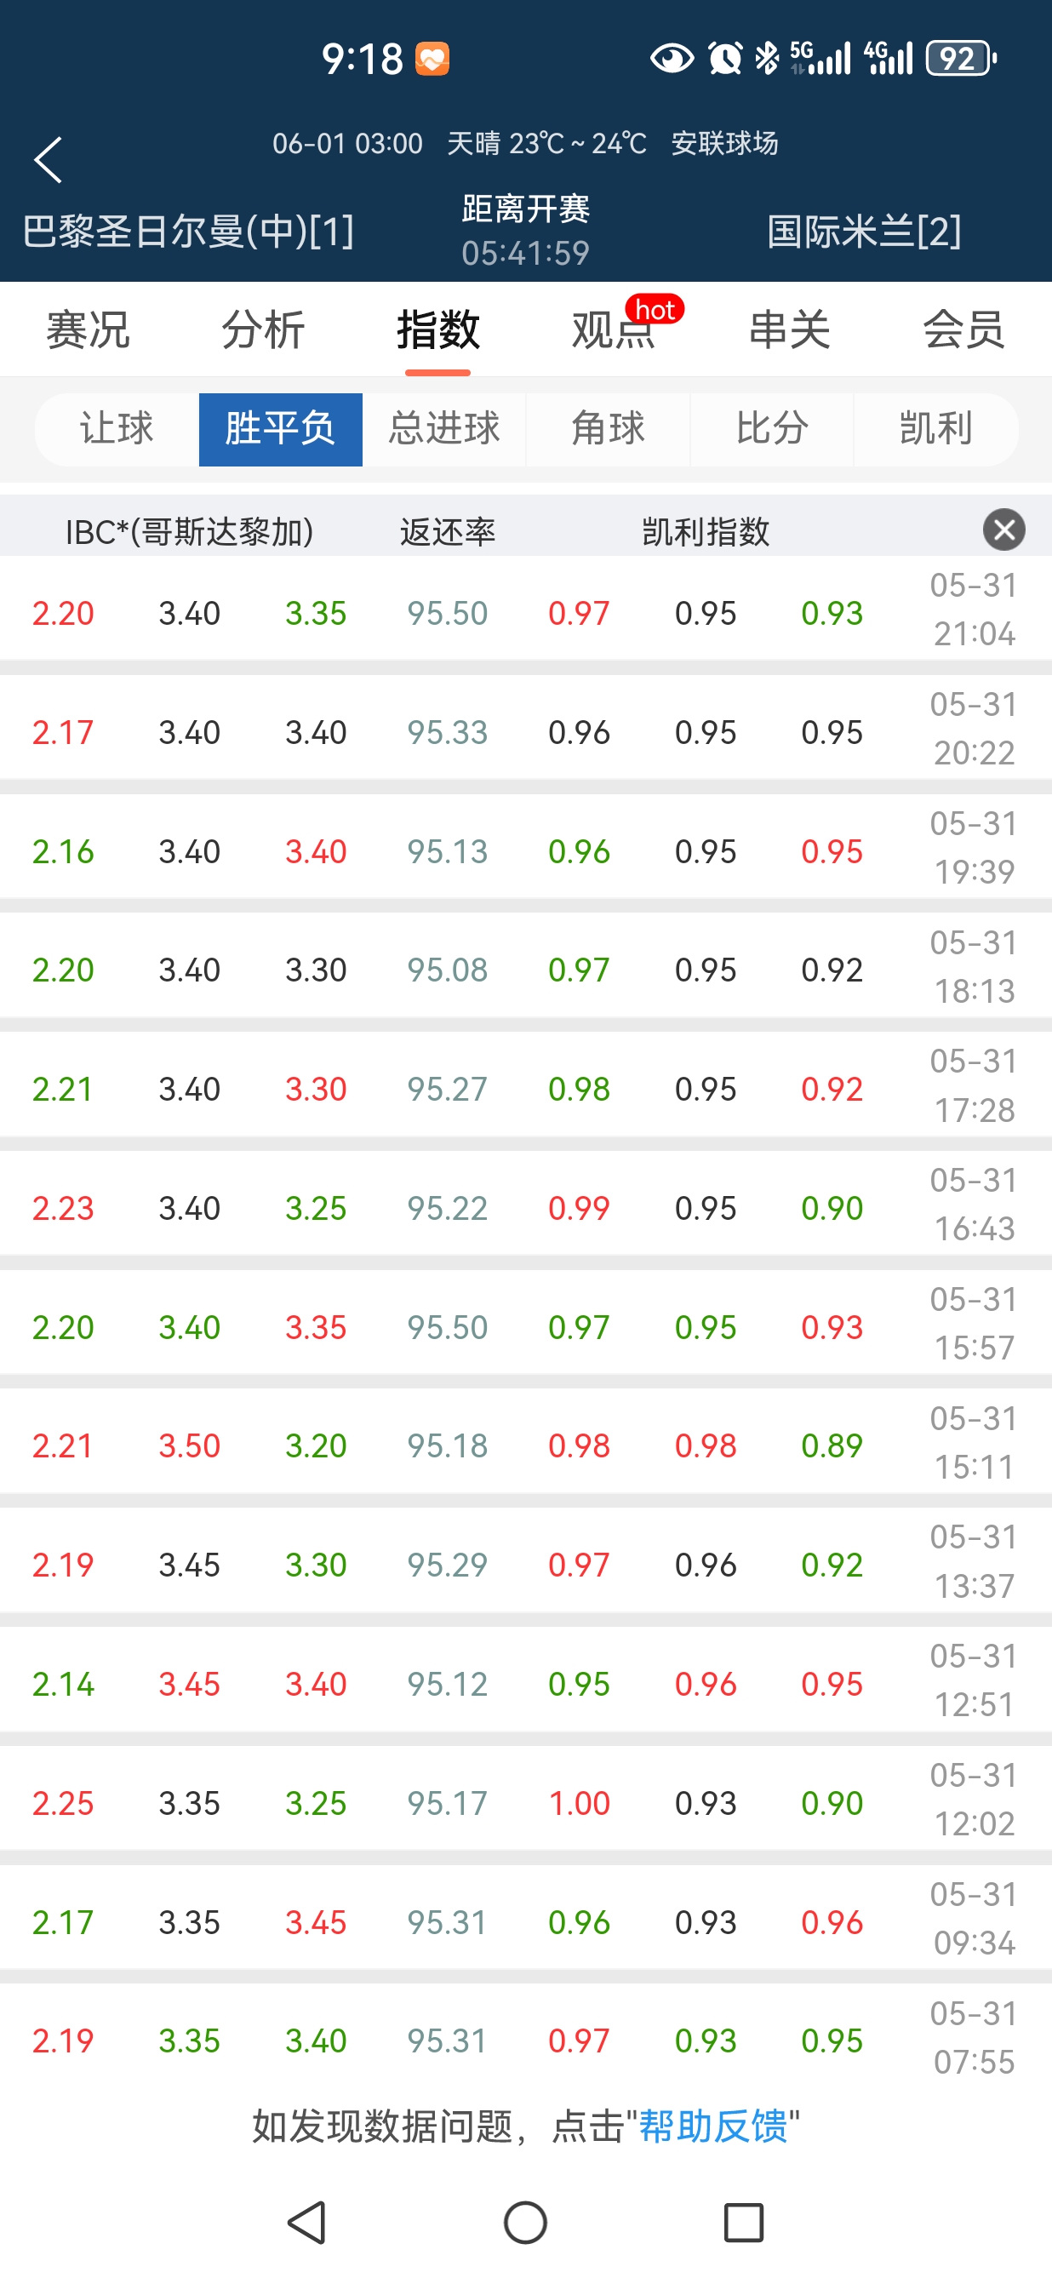Viewport: 1052px width, 2278px height.
Task: Click the 帮助反馈 link
Action: pyautogui.click(x=712, y=2126)
